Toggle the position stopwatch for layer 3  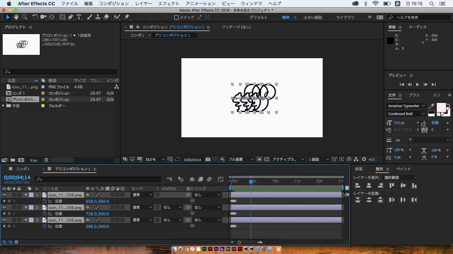45,226
